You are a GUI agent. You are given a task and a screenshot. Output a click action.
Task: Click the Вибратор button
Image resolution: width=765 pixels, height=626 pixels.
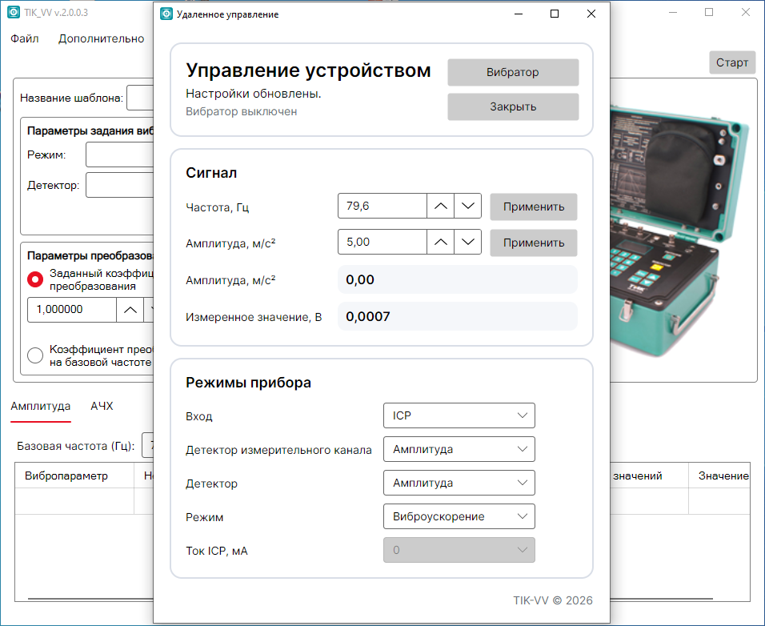click(x=513, y=72)
